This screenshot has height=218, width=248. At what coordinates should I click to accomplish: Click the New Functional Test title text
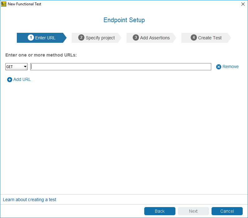tap(25, 4)
